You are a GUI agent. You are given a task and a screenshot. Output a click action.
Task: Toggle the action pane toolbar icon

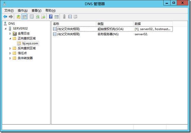point(57,17)
